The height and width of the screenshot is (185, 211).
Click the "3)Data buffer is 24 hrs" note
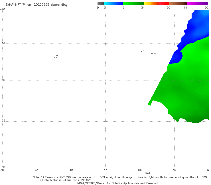pyautogui.click(x=66, y=180)
